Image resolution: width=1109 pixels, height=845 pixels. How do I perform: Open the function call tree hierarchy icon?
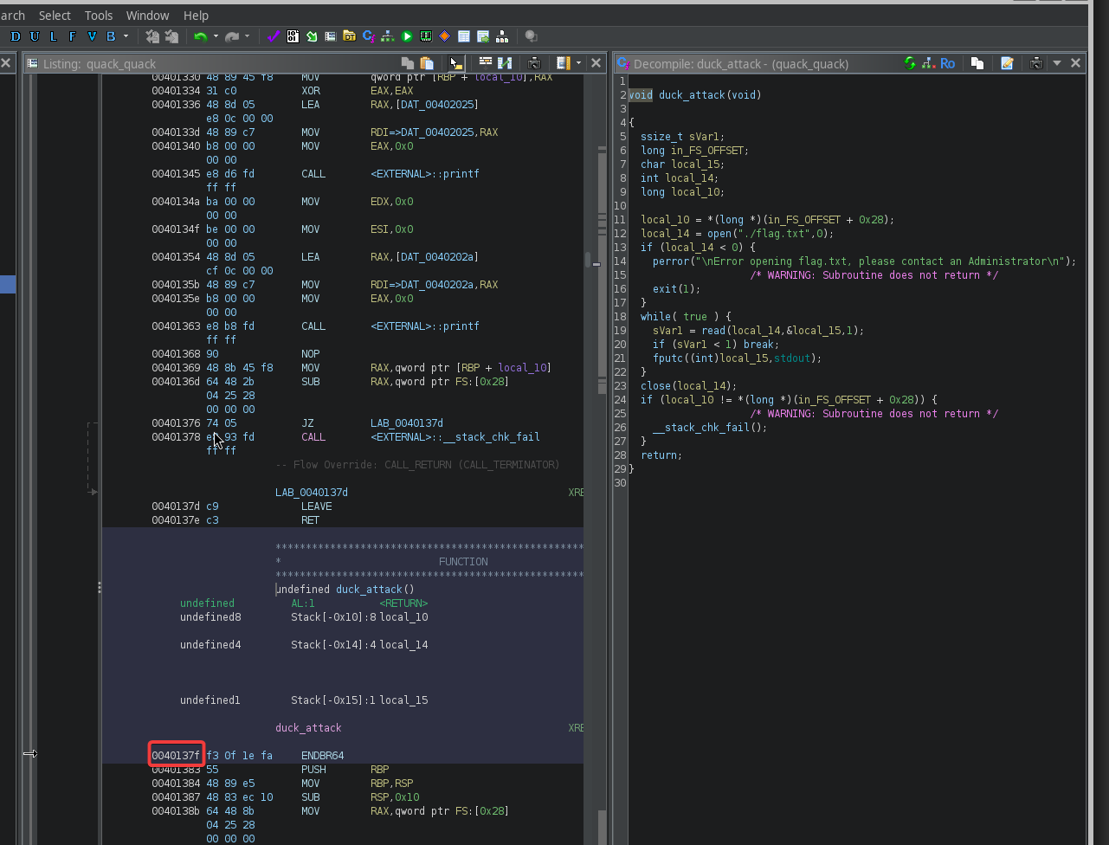coord(387,36)
